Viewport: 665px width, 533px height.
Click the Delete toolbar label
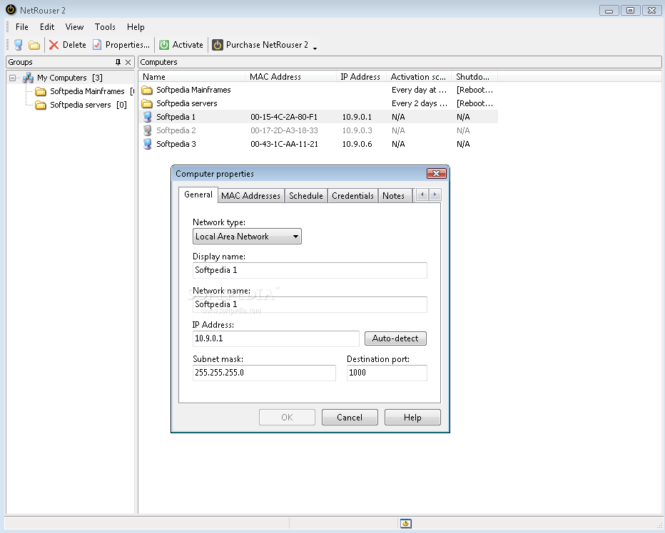74,45
